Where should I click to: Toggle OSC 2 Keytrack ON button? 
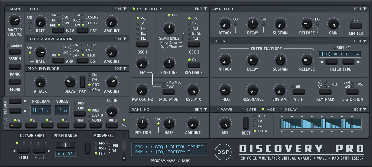(194, 65)
